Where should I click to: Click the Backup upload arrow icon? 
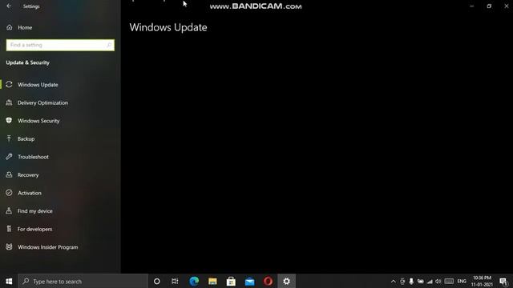[9, 138]
